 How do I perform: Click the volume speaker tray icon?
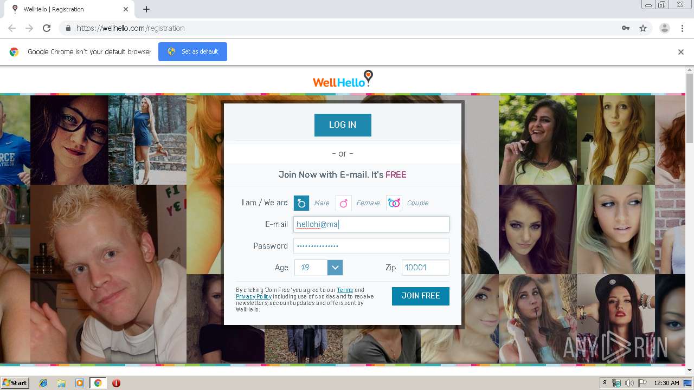(629, 383)
